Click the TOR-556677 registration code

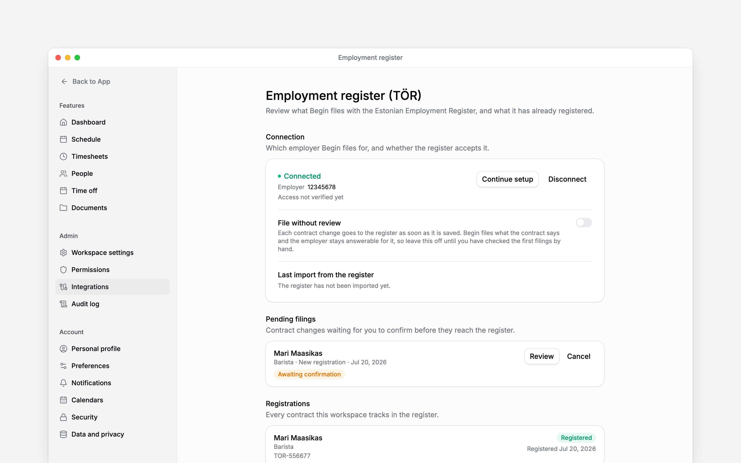(x=292, y=456)
